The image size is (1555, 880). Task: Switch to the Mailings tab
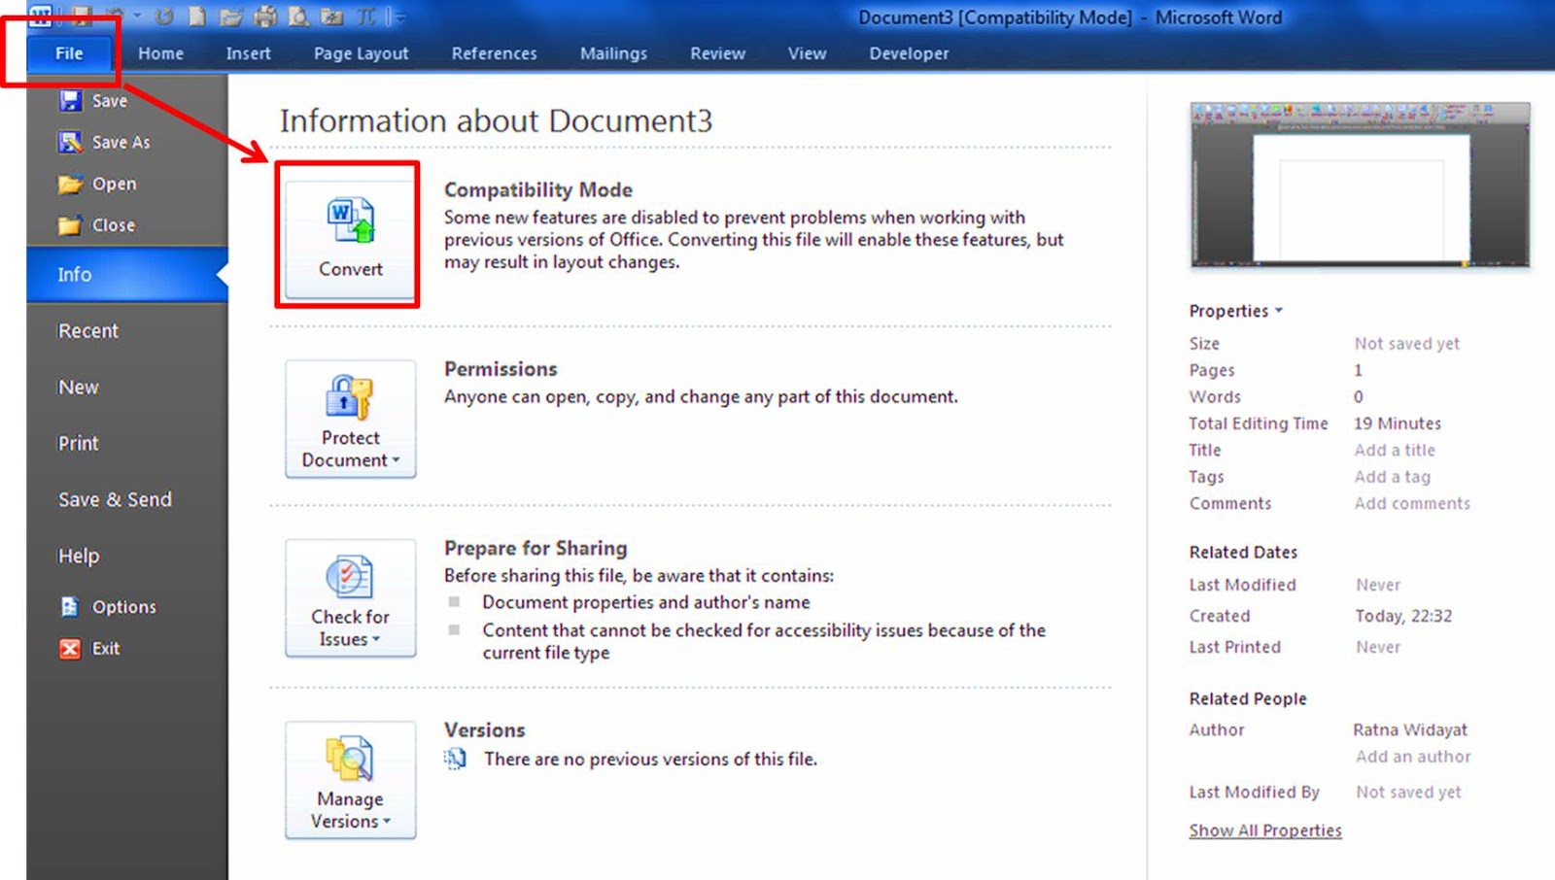click(613, 53)
